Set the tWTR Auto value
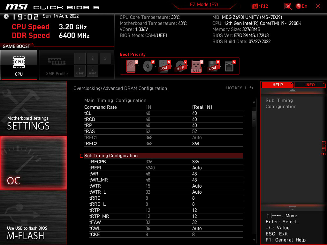Screen dimensions: 327x245 click(x=197, y=186)
